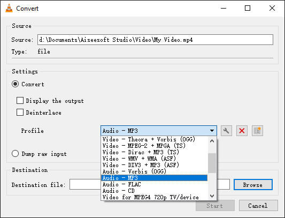Delete selected profile with red X

pos(242,131)
